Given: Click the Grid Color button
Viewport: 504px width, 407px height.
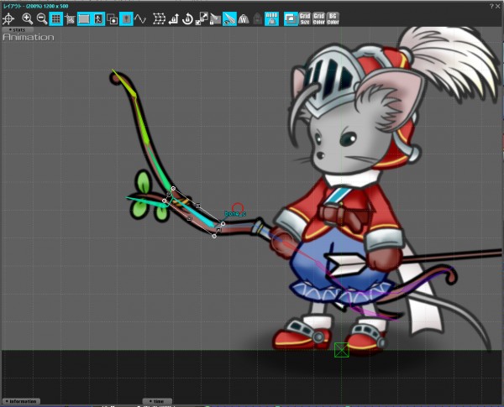Looking at the screenshot, I should [319, 19].
